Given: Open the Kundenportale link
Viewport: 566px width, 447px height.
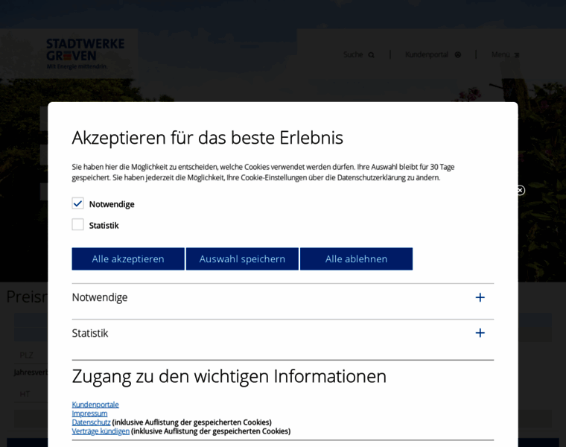Looking at the screenshot, I should click(95, 405).
